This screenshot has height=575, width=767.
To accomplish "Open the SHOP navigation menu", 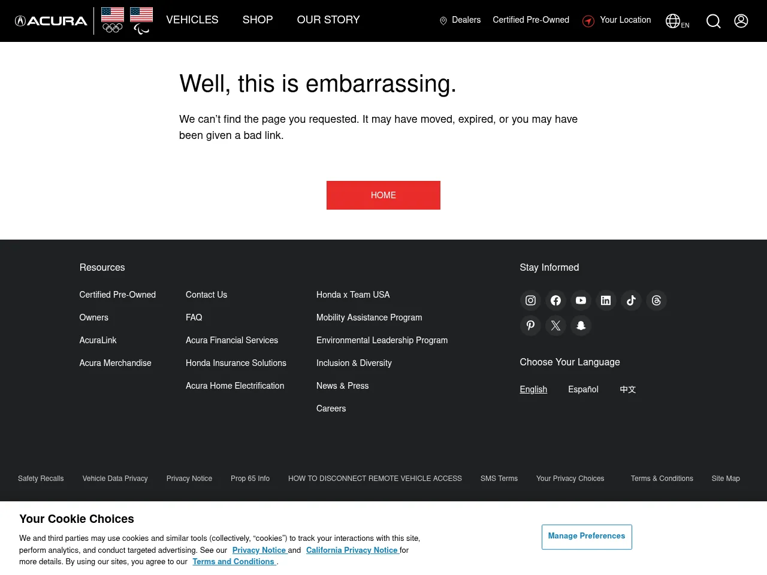I will (258, 20).
